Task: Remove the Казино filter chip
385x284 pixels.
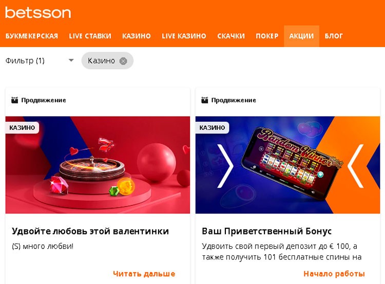Action: [123, 61]
